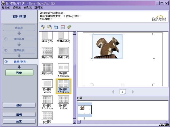The height and width of the screenshot is (127, 170).
Task: Maximize the Easy-PhotoPrint EX window
Action: (162, 3)
